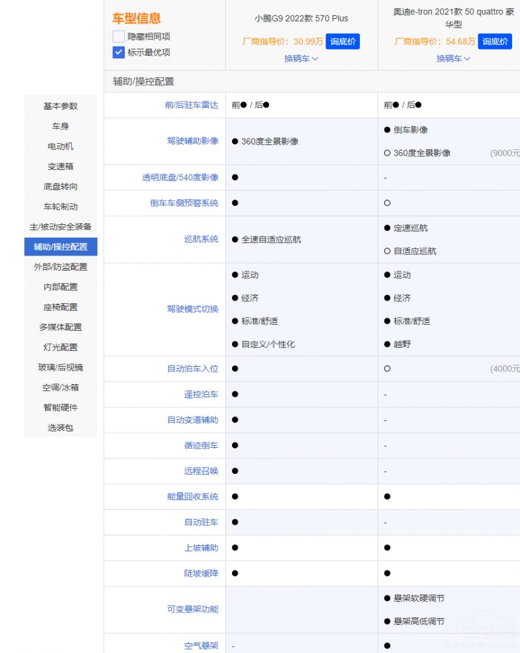Screen dimensions: 520x653
Task: Click the 能量回收系统 link
Action: click(x=193, y=497)
